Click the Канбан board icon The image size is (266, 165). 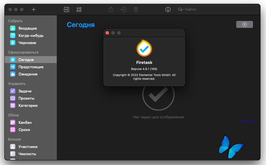click(x=13, y=122)
